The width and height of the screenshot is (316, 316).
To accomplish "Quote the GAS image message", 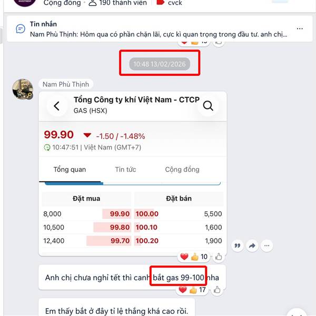I will (238, 245).
